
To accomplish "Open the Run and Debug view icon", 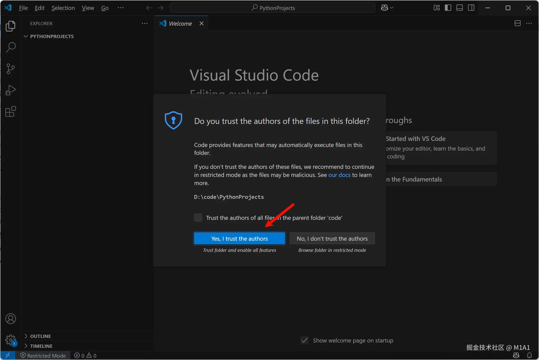I will pyautogui.click(x=10, y=90).
